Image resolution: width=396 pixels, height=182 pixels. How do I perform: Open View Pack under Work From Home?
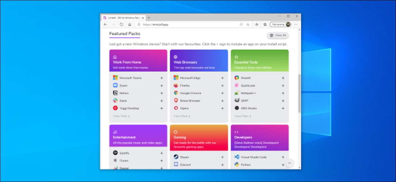tap(121, 116)
